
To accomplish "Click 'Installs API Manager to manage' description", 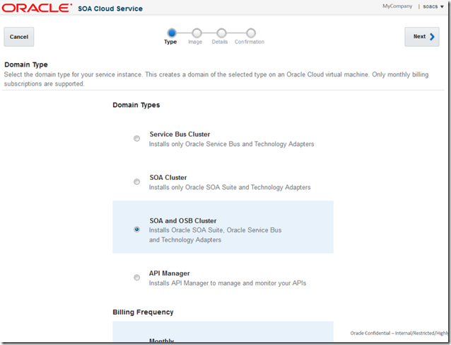I will pos(228,283).
